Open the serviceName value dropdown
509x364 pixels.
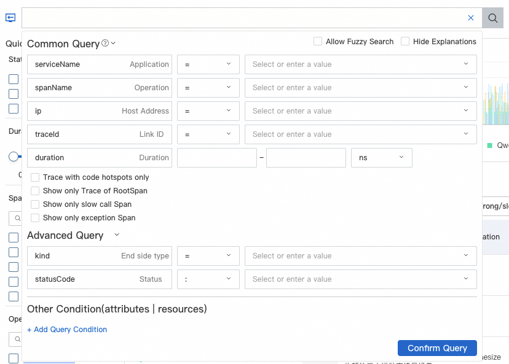[360, 64]
